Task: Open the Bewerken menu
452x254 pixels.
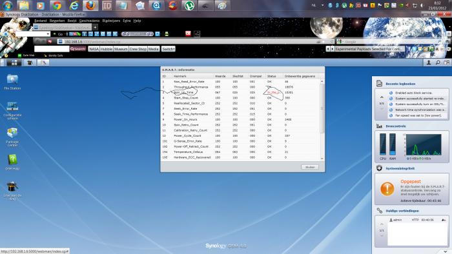Action: click(x=57, y=21)
